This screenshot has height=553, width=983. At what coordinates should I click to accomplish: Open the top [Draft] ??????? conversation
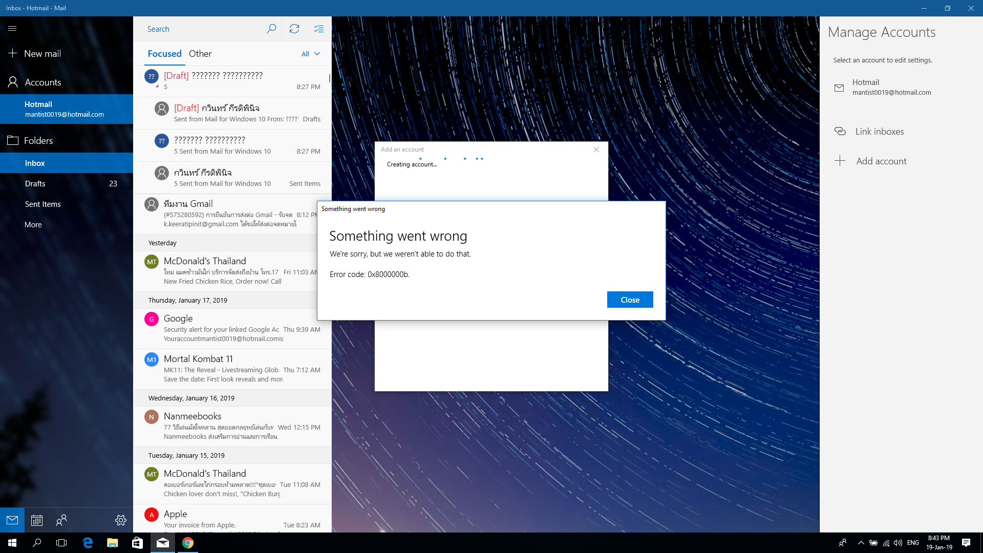232,81
